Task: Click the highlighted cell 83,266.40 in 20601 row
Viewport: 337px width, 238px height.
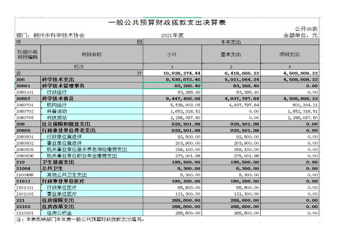Action: pyautogui.click(x=172, y=86)
